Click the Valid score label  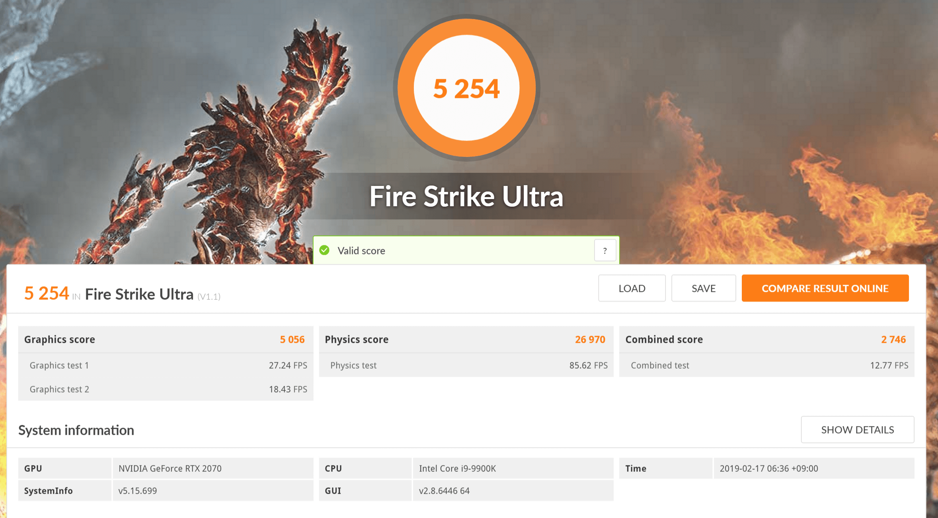click(361, 250)
